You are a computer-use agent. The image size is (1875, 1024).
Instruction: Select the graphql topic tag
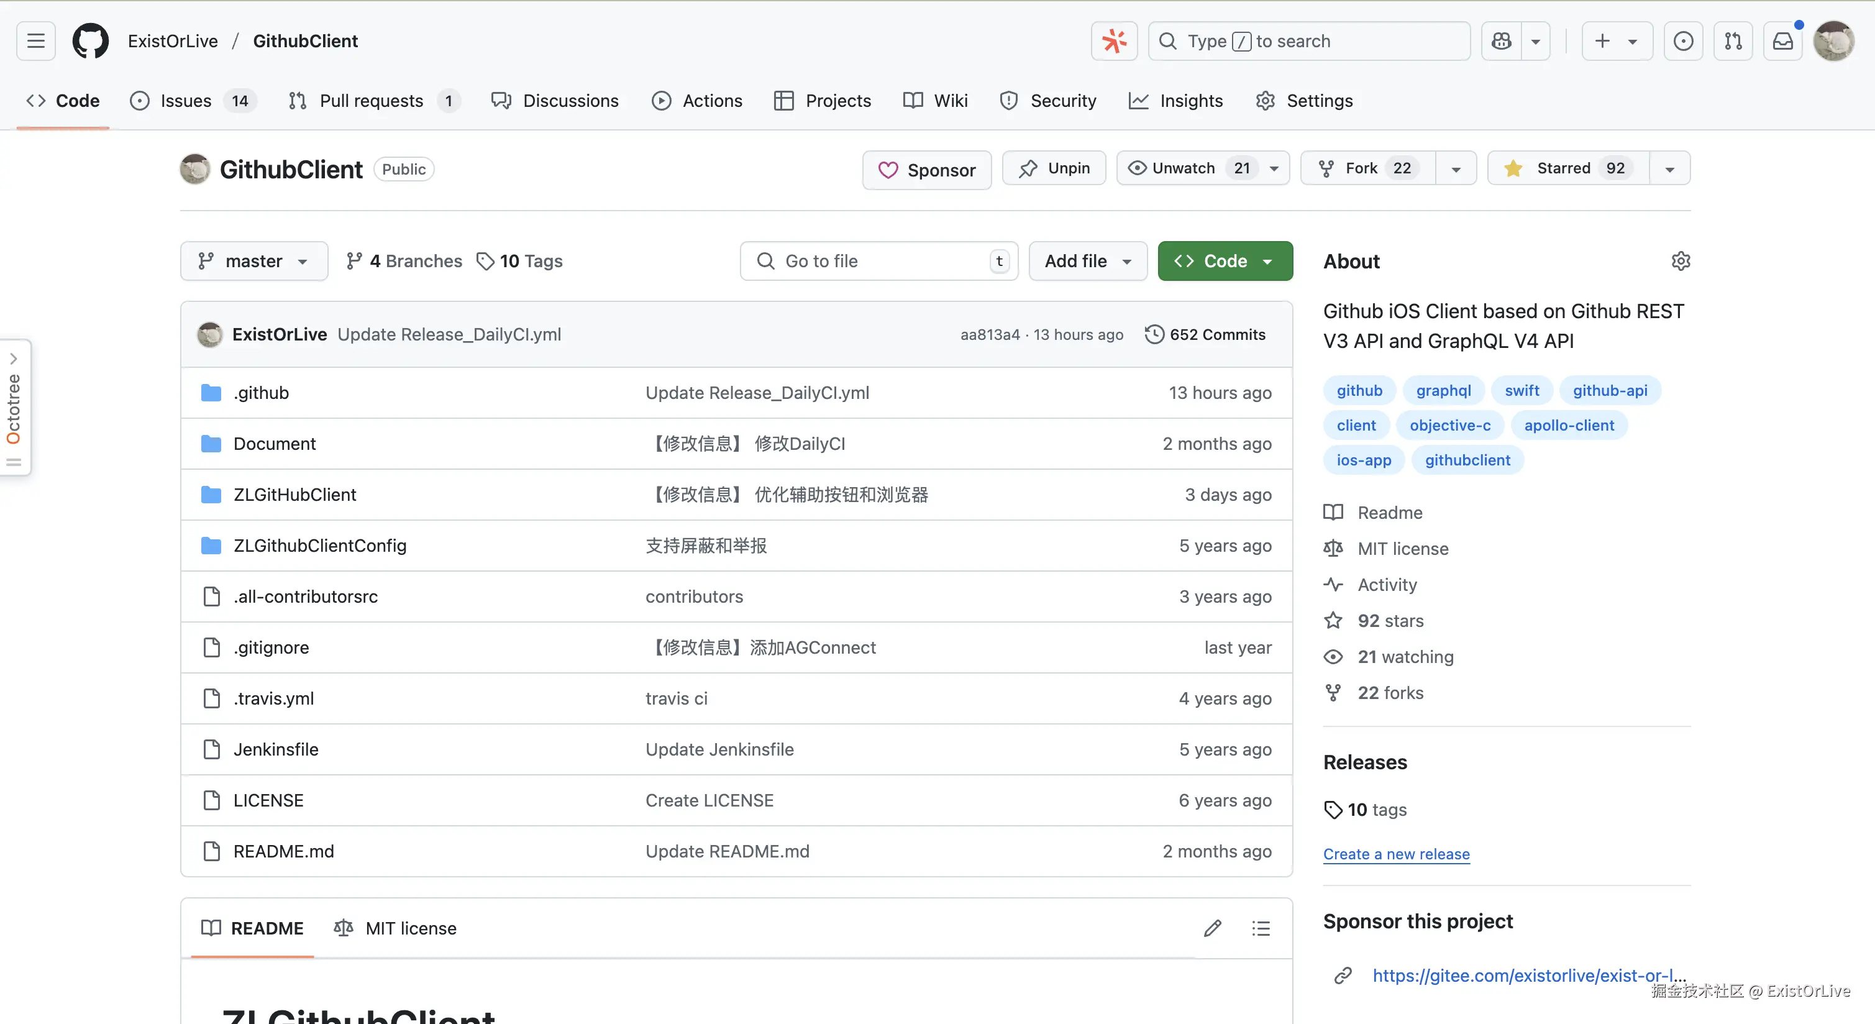1443,390
